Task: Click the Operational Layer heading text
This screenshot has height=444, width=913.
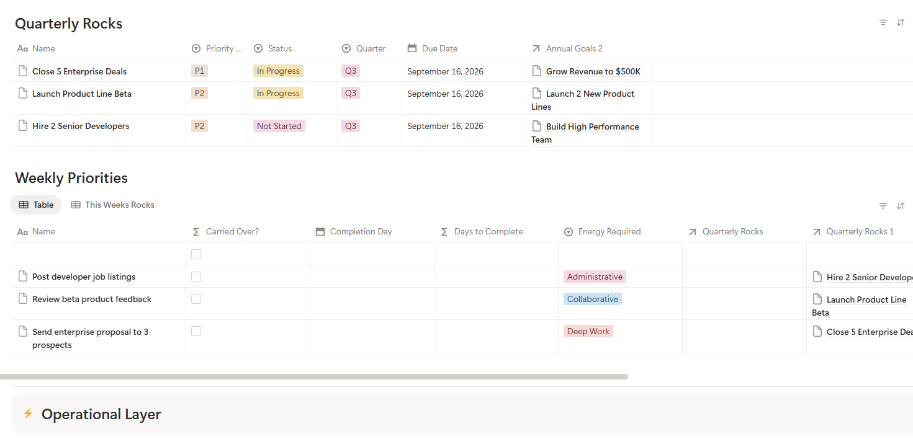Action: [101, 414]
